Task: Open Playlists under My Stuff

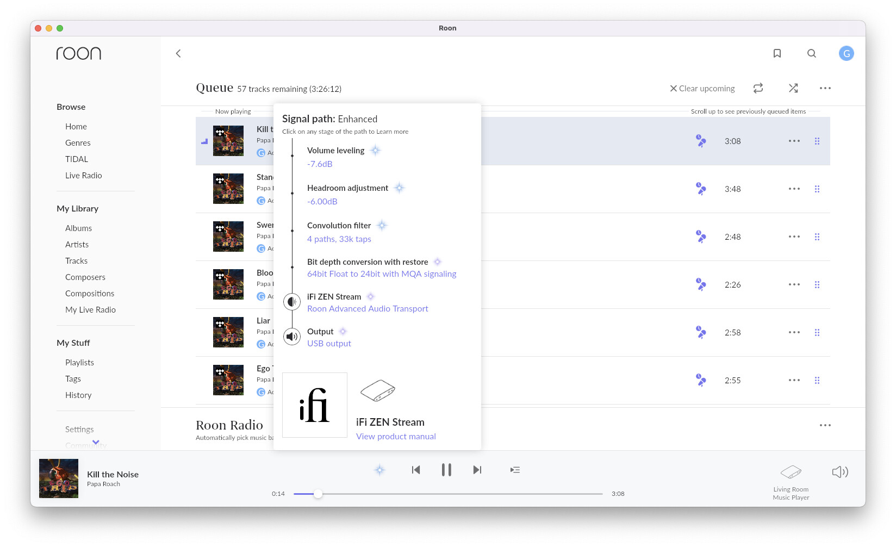Action: 79,362
